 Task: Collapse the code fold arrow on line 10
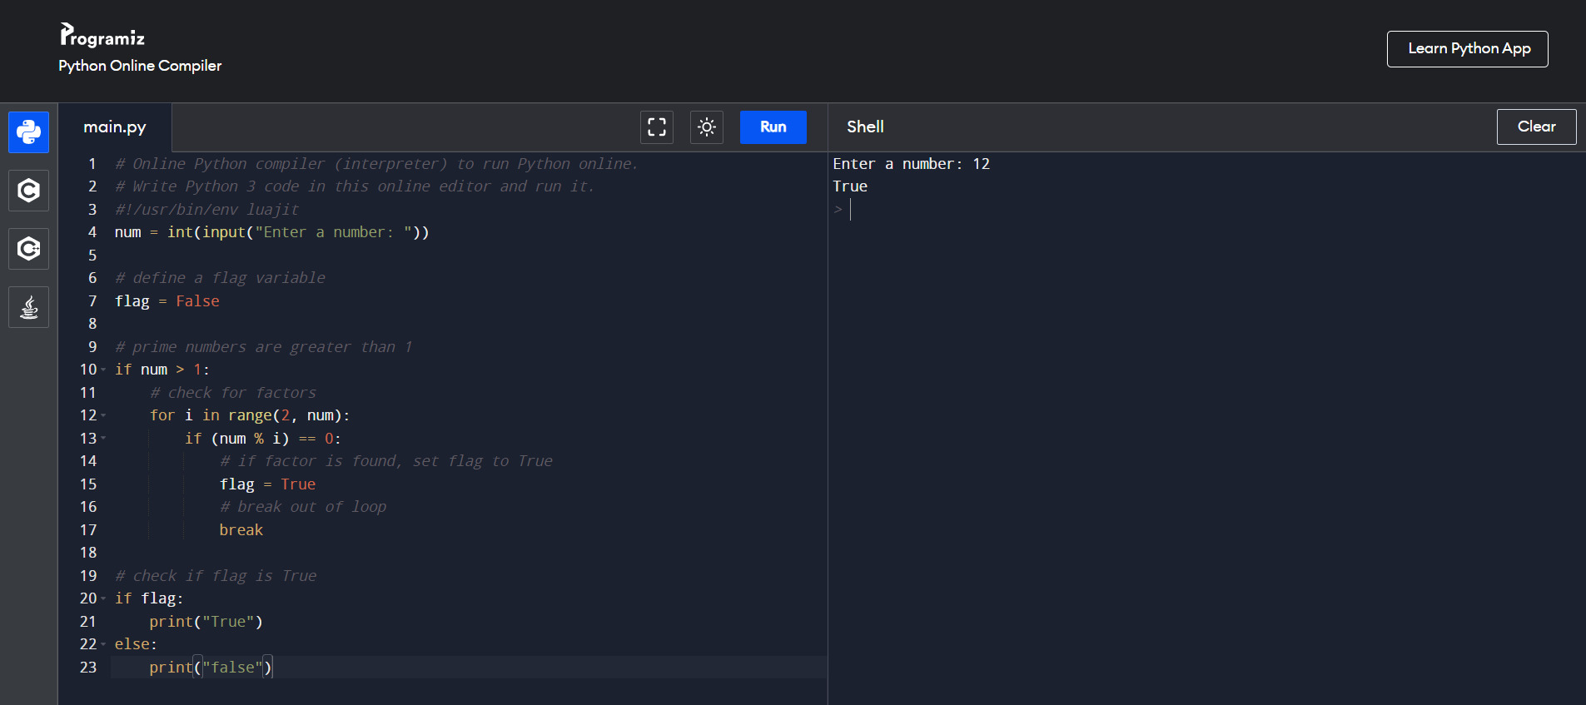coord(103,370)
